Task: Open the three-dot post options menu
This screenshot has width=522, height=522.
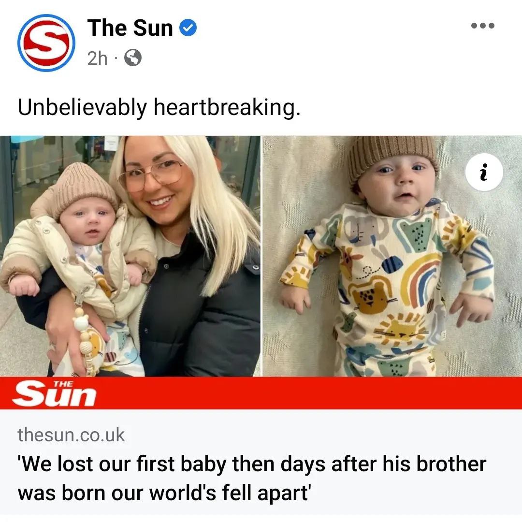Action: [x=483, y=26]
